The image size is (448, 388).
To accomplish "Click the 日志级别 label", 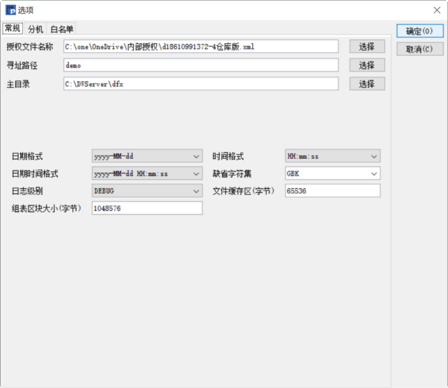I will tap(27, 191).
